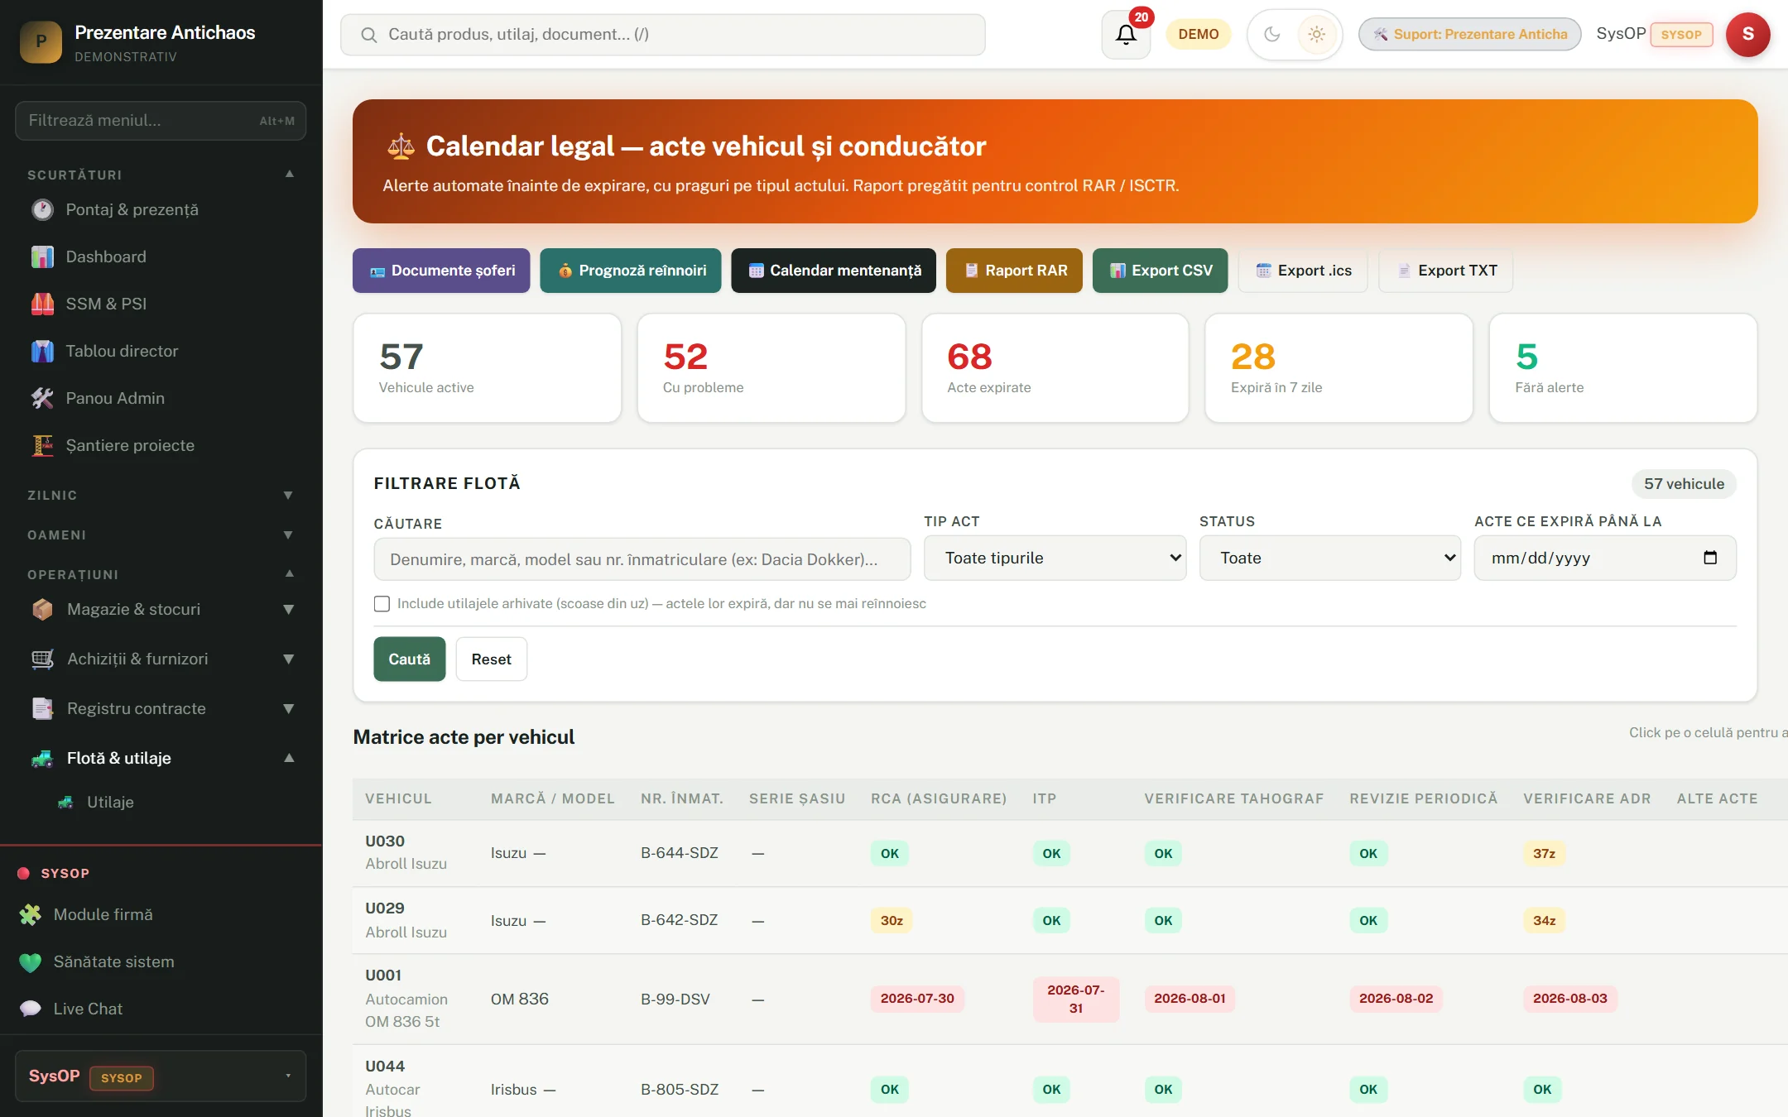Screen dimensions: 1788x1117
Task: Click the Module firmă puzzle icon
Action: tap(31, 915)
